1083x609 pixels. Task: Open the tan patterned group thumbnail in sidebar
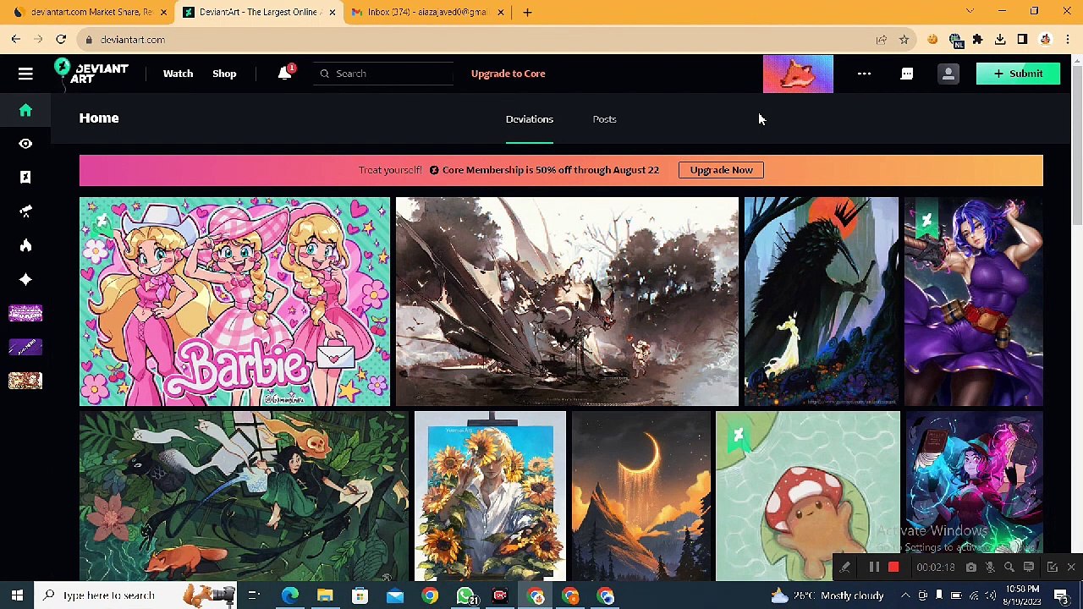click(25, 381)
